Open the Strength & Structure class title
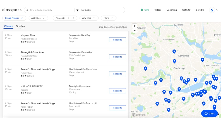Image resolution: width=221 pixels, height=124 pixels. (x=32, y=52)
